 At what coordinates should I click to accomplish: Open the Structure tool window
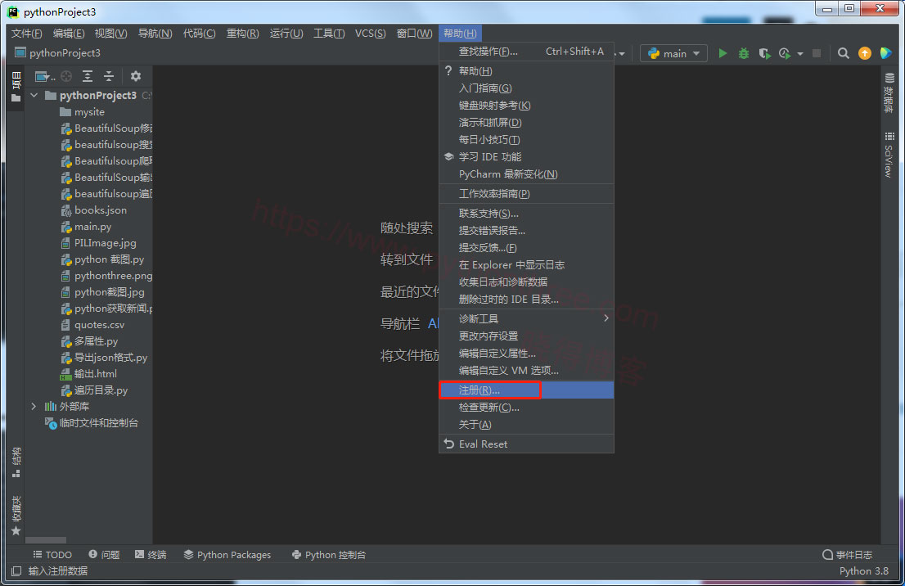pyautogui.click(x=16, y=462)
